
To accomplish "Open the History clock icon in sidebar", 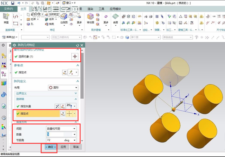I will pos(4,118).
